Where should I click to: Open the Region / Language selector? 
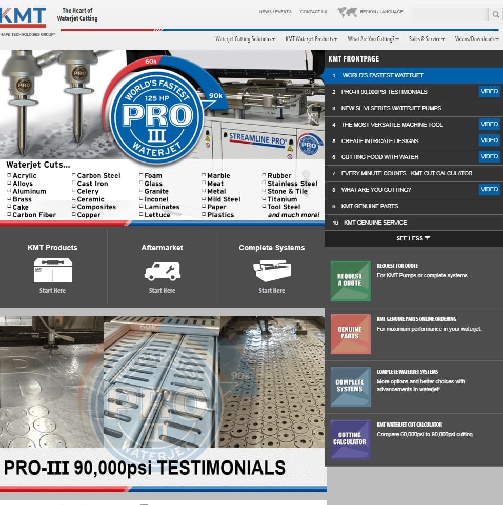[381, 12]
